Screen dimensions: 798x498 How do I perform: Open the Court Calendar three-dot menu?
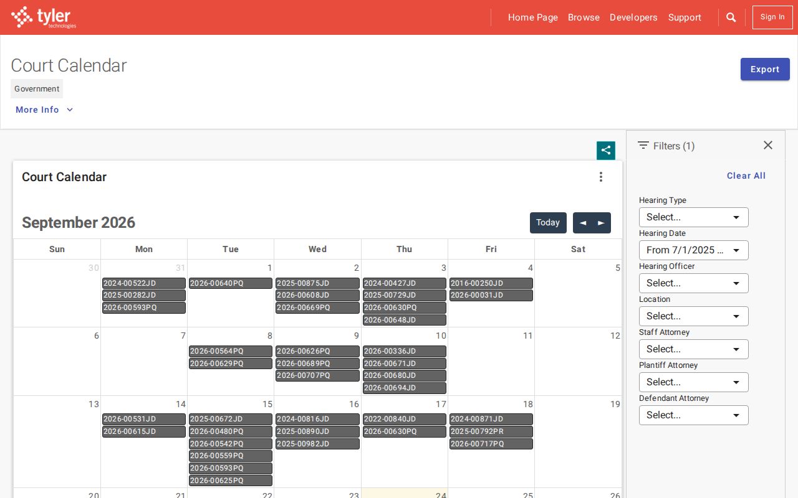click(x=601, y=177)
